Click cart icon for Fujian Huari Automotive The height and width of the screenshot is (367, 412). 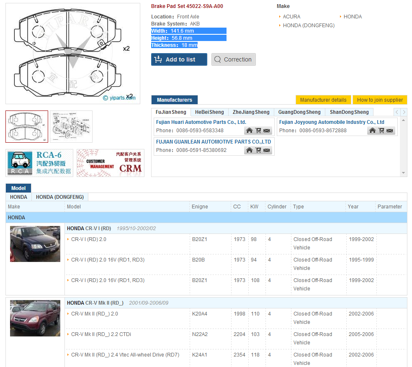point(258,131)
